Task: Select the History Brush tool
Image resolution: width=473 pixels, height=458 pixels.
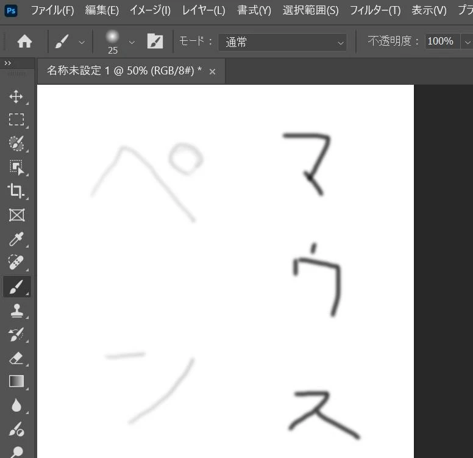Action: pyautogui.click(x=16, y=334)
